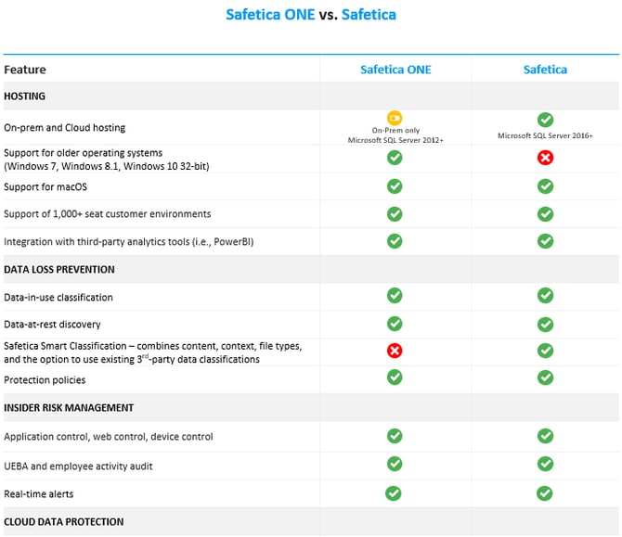Image resolution: width=622 pixels, height=537 pixels.
Task: Click Safetica's green check for 1,000+ seat environments
Action: tap(545, 214)
